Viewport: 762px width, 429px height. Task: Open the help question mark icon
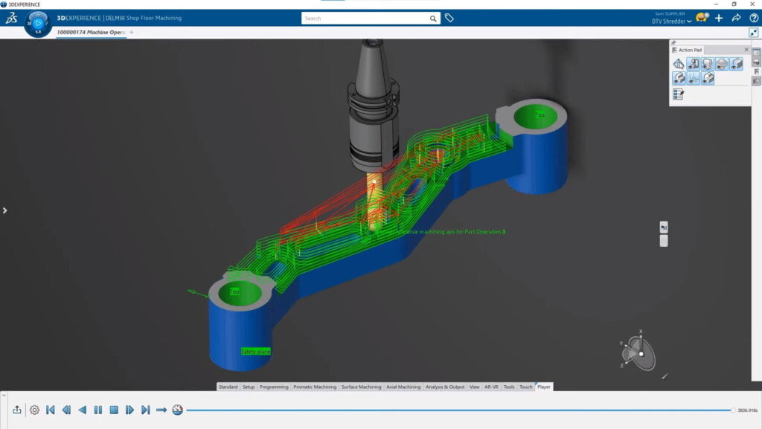753,18
